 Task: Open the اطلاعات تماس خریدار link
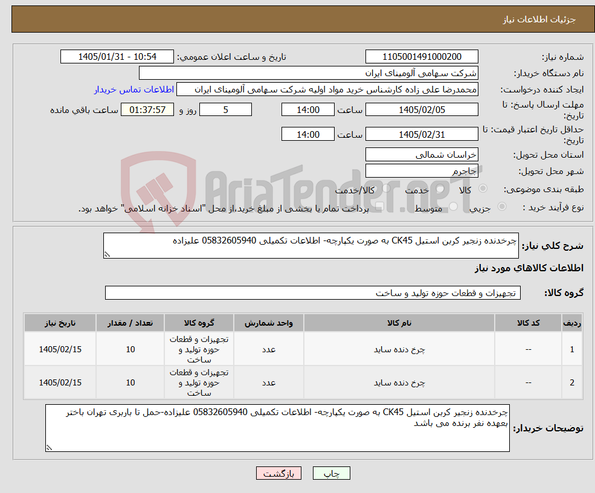point(134,89)
